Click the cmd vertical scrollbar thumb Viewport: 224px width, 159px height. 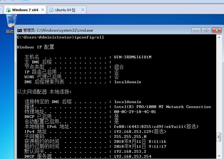click(x=219, y=137)
